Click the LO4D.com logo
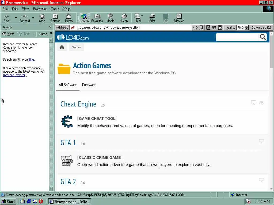 point(73,37)
